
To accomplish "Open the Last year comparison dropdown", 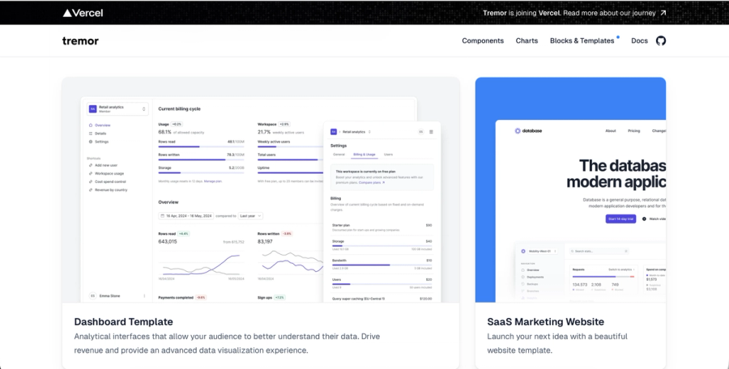I will click(250, 216).
